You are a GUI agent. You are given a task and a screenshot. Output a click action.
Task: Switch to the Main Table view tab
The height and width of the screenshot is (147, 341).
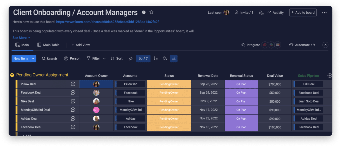pos(48,45)
